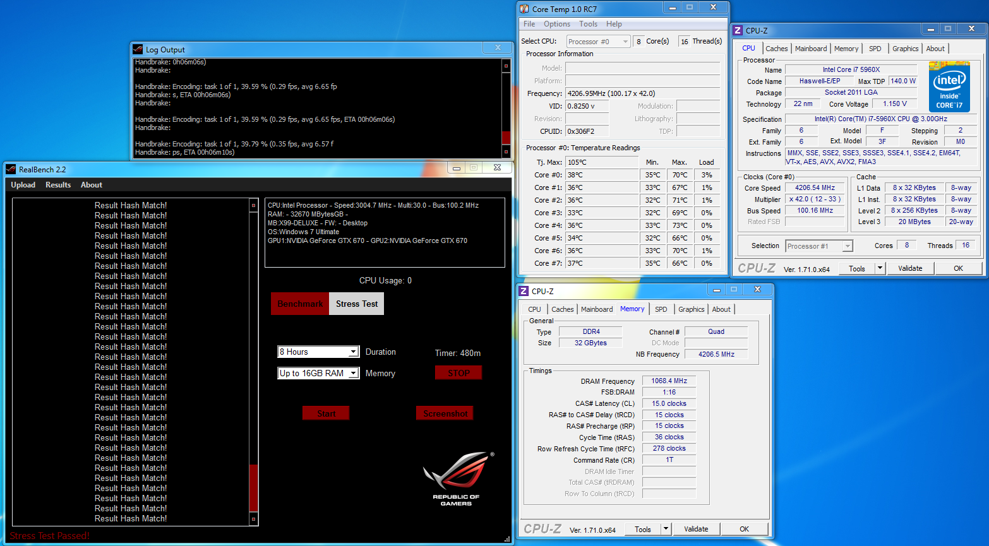Click the Core Temp title bar icon
989x546 pixels.
(x=524, y=9)
